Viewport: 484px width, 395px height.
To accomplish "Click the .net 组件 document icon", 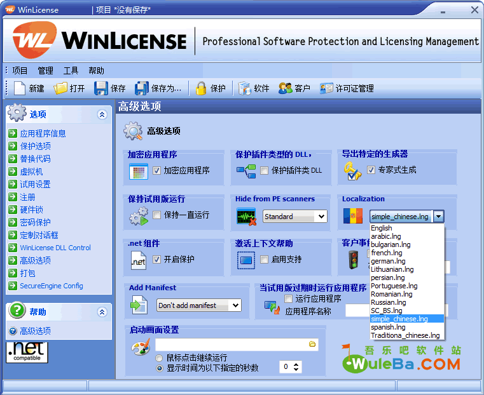I will [x=139, y=260].
